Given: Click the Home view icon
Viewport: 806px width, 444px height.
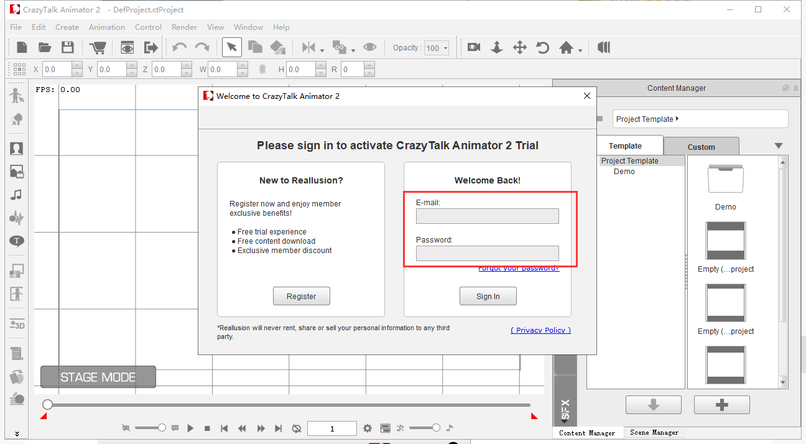Looking at the screenshot, I should pyautogui.click(x=566, y=47).
